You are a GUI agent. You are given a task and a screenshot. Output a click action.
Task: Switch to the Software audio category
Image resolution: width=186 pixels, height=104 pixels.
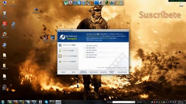[x=68, y=51]
